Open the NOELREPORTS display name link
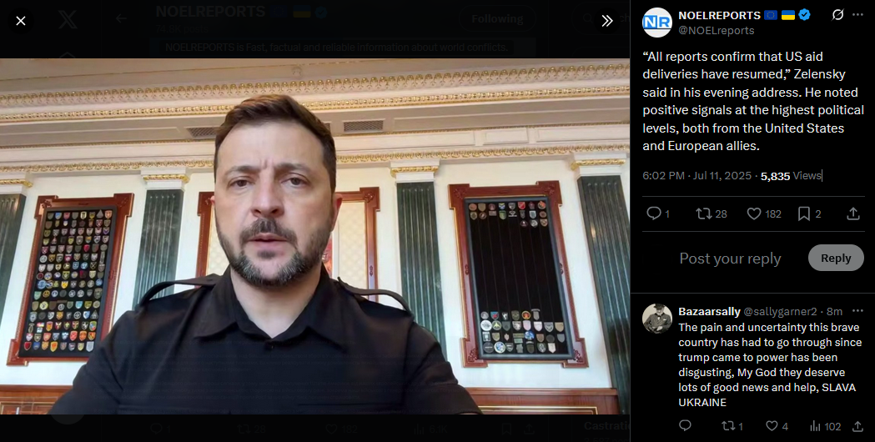875x442 pixels. click(x=719, y=16)
